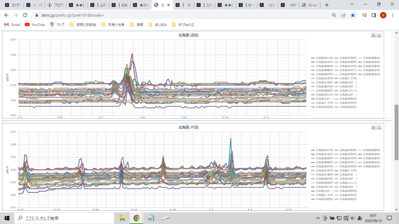
Task: Print the monthly 北海道 (月間) chart
Action: click(x=373, y=128)
